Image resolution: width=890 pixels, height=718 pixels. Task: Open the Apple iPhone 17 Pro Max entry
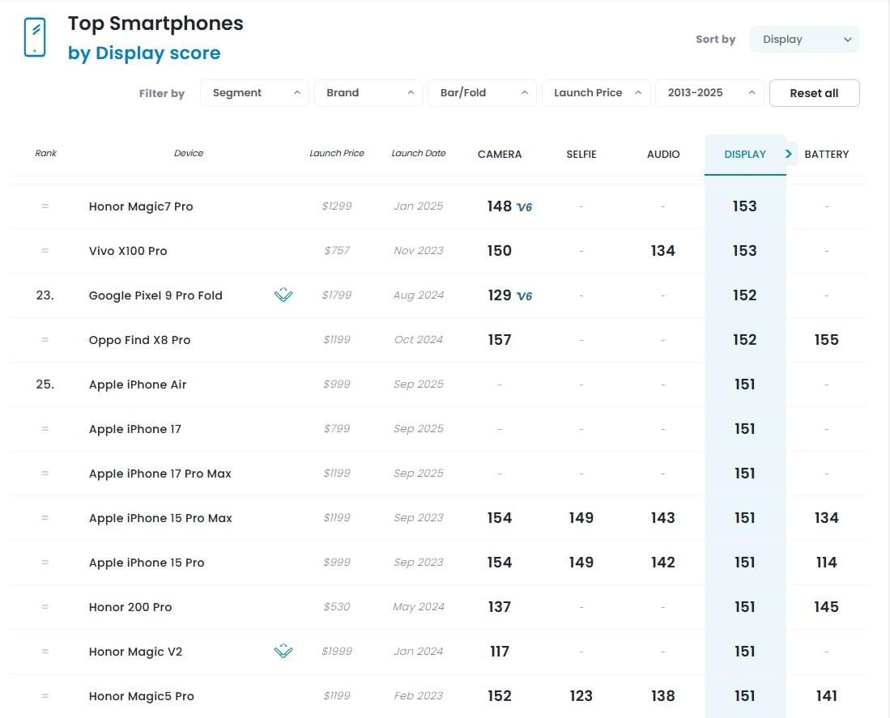(x=160, y=474)
